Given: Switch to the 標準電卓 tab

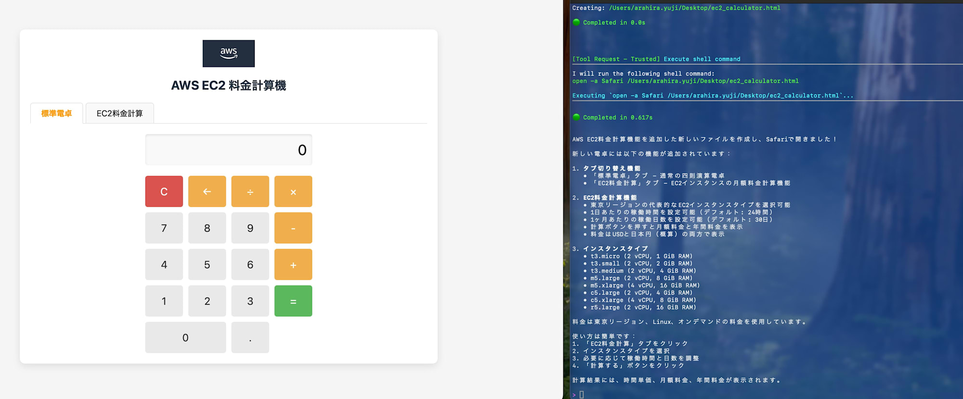Looking at the screenshot, I should (x=56, y=113).
